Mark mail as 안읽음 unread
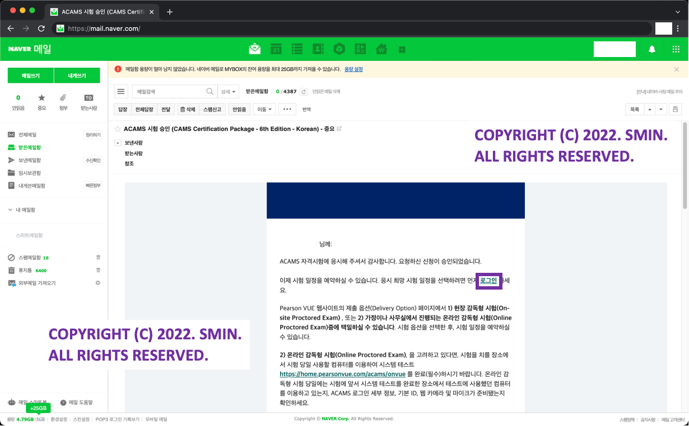Image resolution: width=689 pixels, height=426 pixels. [239, 110]
